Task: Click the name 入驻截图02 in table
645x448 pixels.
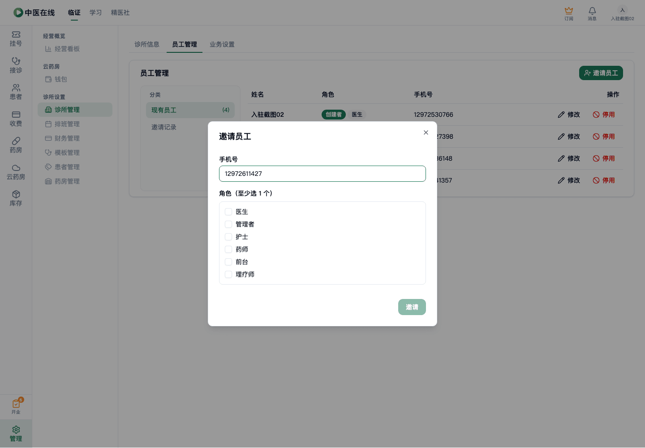Action: (268, 115)
